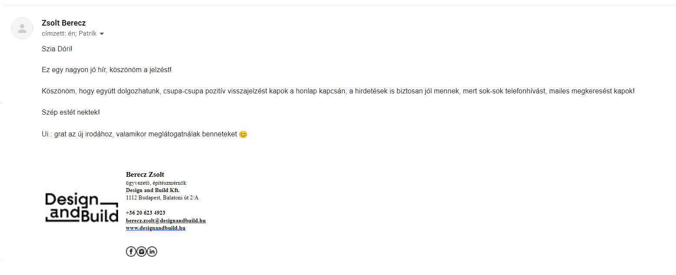Viewport: 676px width, 275px height.
Task: Click the 'címzett: én; Patrik' recipient line
Action: 69,33
